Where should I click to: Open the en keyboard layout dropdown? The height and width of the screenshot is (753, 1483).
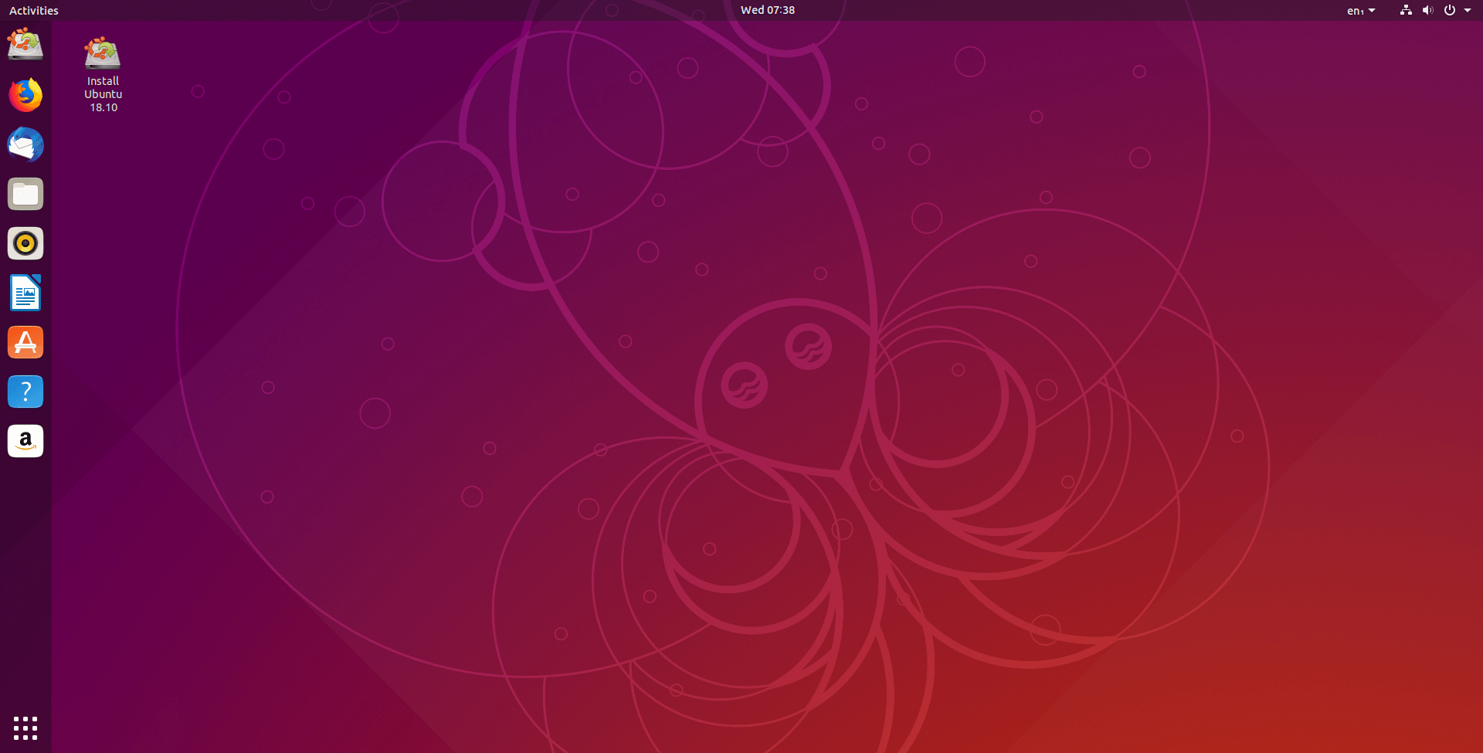coord(1361,10)
